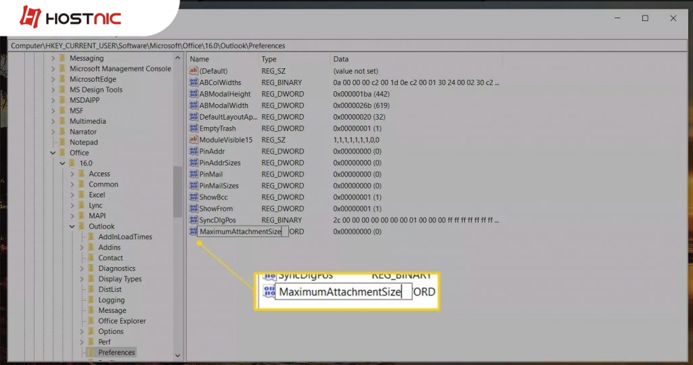The width and height of the screenshot is (693, 365).
Task: Click the ABModalWidth DWORD icon
Action: coord(193,105)
